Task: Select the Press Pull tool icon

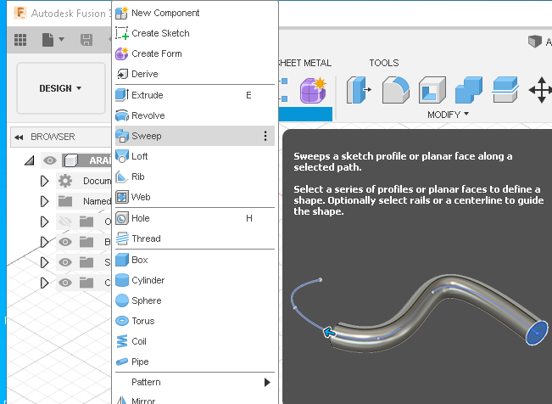Action: (x=359, y=90)
